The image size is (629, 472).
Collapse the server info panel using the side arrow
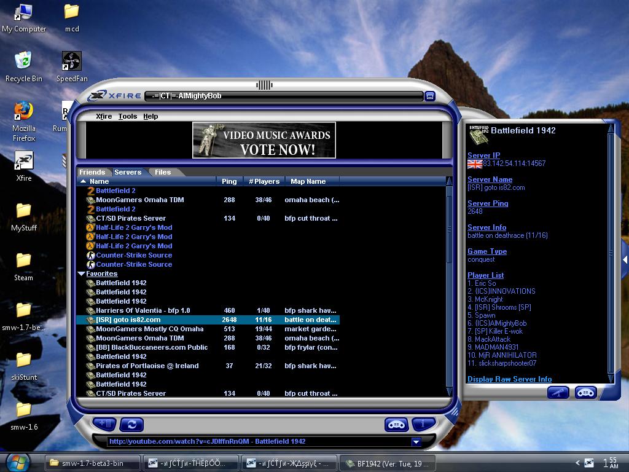tap(625, 260)
